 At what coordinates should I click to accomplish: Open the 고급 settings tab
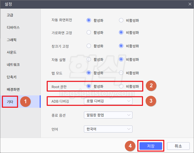[10, 15]
